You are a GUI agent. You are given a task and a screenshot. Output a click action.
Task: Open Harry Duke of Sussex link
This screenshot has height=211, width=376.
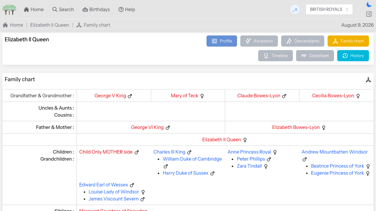pos(186,173)
